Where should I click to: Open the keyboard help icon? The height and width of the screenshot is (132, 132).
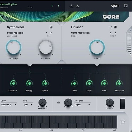click(x=123, y=122)
